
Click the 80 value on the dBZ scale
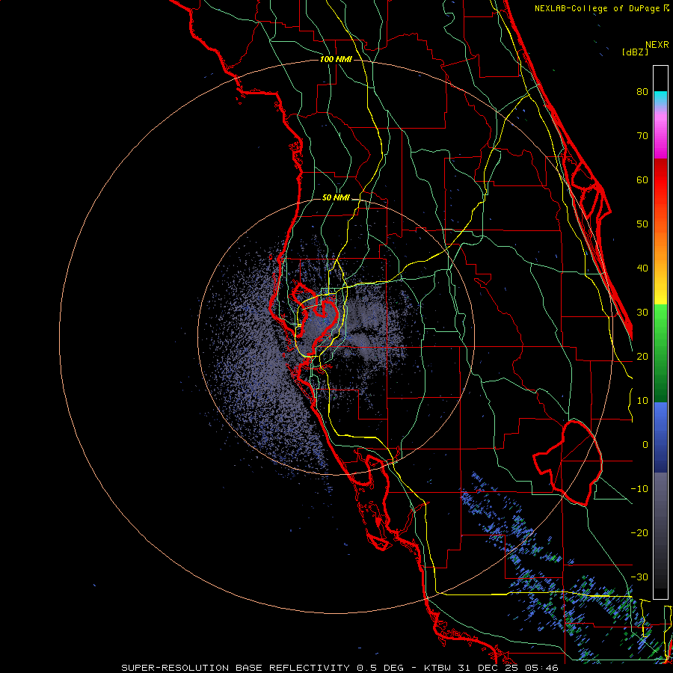642,91
